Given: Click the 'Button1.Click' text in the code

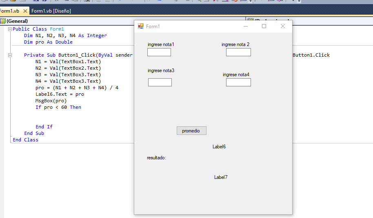Looking at the screenshot, I should [x=311, y=55].
